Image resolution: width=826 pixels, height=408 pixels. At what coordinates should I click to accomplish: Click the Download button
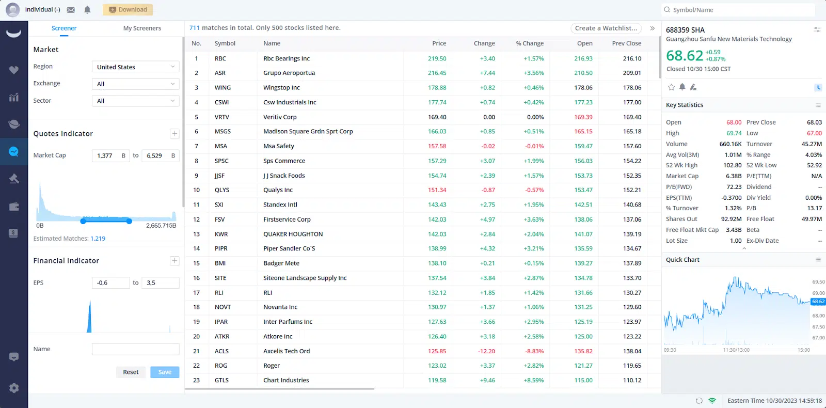(x=128, y=10)
